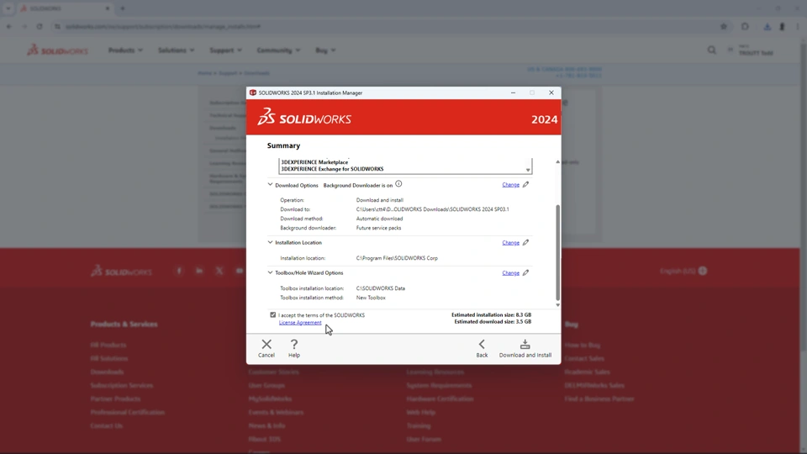The width and height of the screenshot is (807, 454).
Task: Click pencil edit icon beside Installation Location
Action: [525, 242]
